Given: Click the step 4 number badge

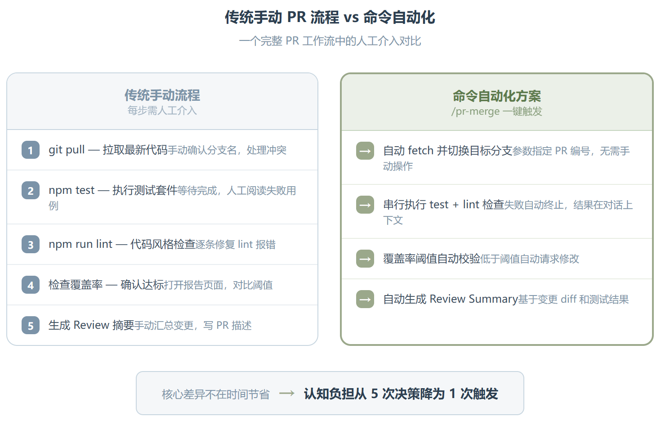Looking at the screenshot, I should tap(31, 285).
